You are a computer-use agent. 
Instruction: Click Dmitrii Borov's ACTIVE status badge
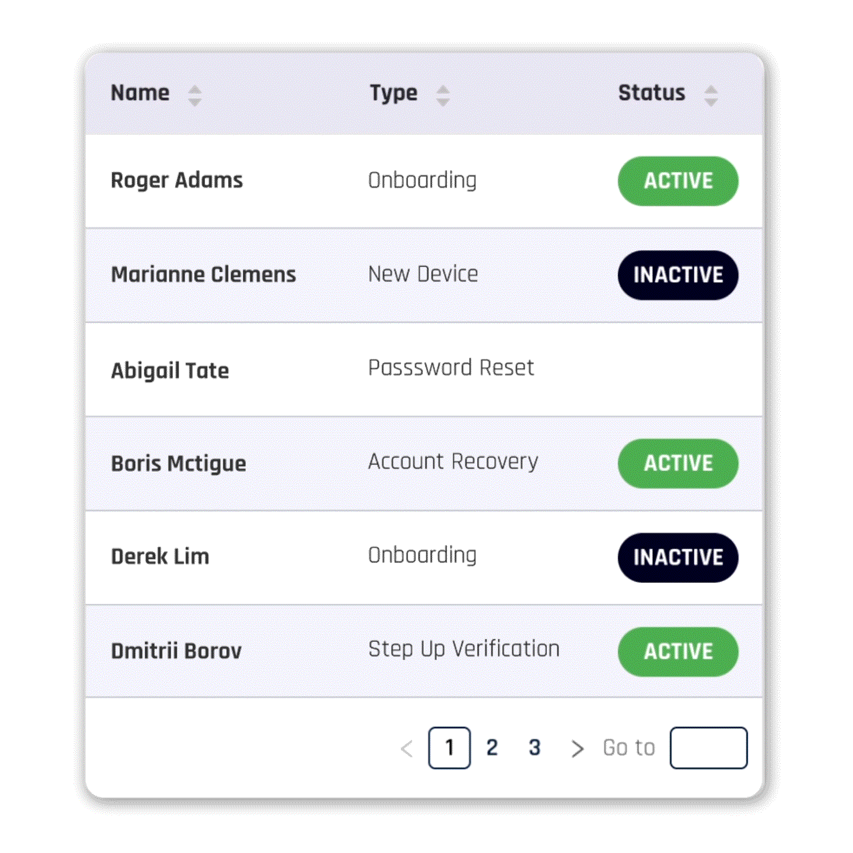[x=678, y=652]
